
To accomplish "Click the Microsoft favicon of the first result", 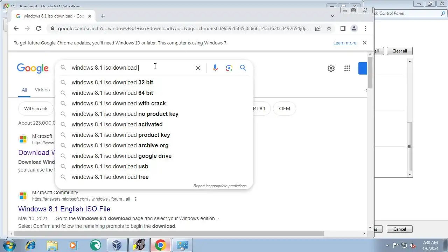I will [23, 139].
